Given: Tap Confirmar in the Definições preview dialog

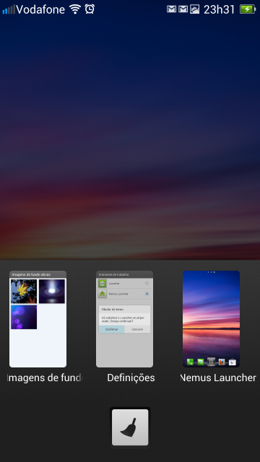Looking at the screenshot, I should click(x=111, y=329).
